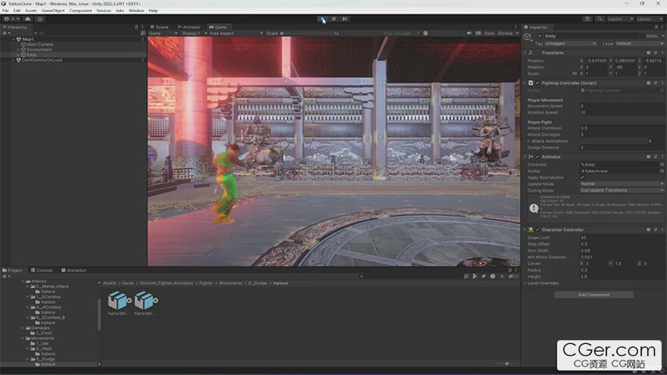This screenshot has height=375, width=667.
Task: Collapse the Damages folder
Action: pos(23,328)
